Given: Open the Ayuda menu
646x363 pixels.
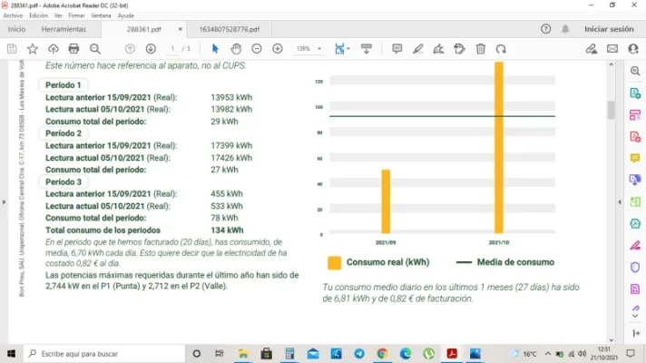Looking at the screenshot, I should 125,15.
